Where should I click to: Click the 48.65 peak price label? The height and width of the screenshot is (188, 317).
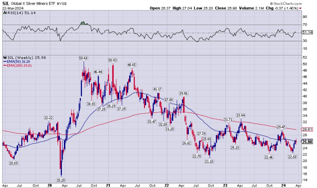[x=132, y=65]
